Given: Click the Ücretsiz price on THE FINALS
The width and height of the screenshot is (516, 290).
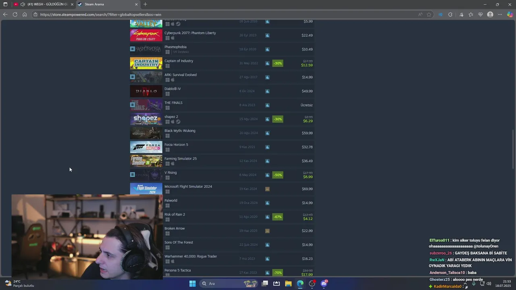Looking at the screenshot, I should (306, 105).
